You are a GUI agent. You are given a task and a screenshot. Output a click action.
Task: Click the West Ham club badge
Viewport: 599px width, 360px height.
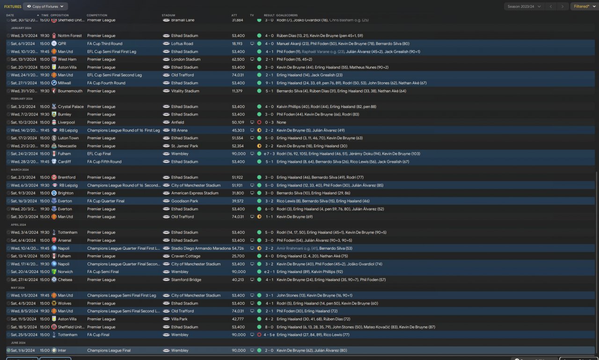pos(54,59)
